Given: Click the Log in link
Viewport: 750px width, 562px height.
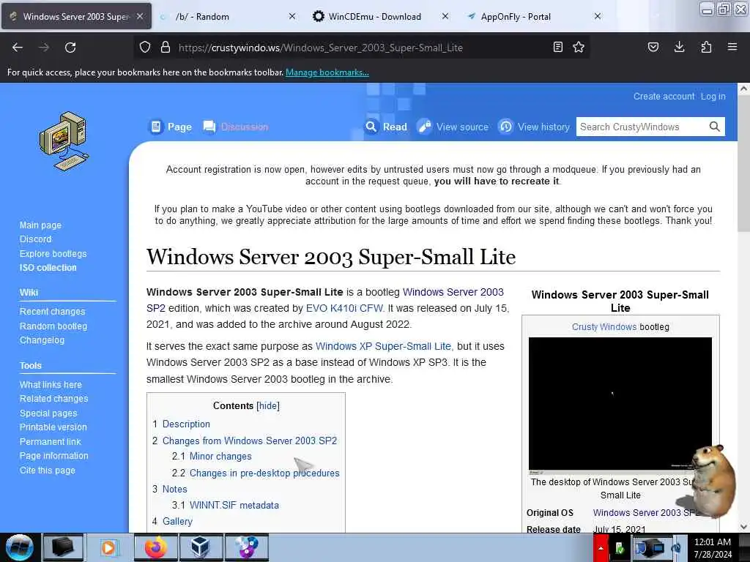Looking at the screenshot, I should click(x=713, y=96).
